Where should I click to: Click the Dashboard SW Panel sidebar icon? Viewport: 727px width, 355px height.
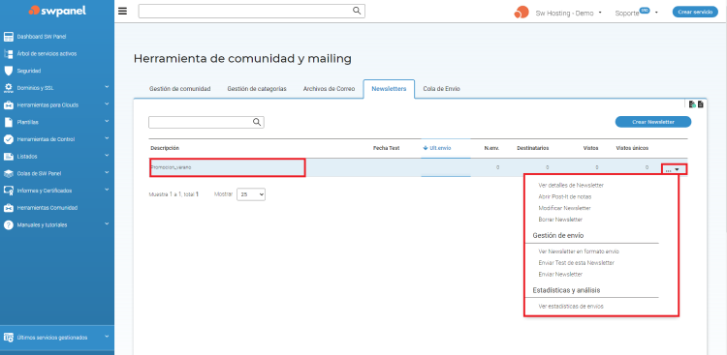tap(8, 37)
